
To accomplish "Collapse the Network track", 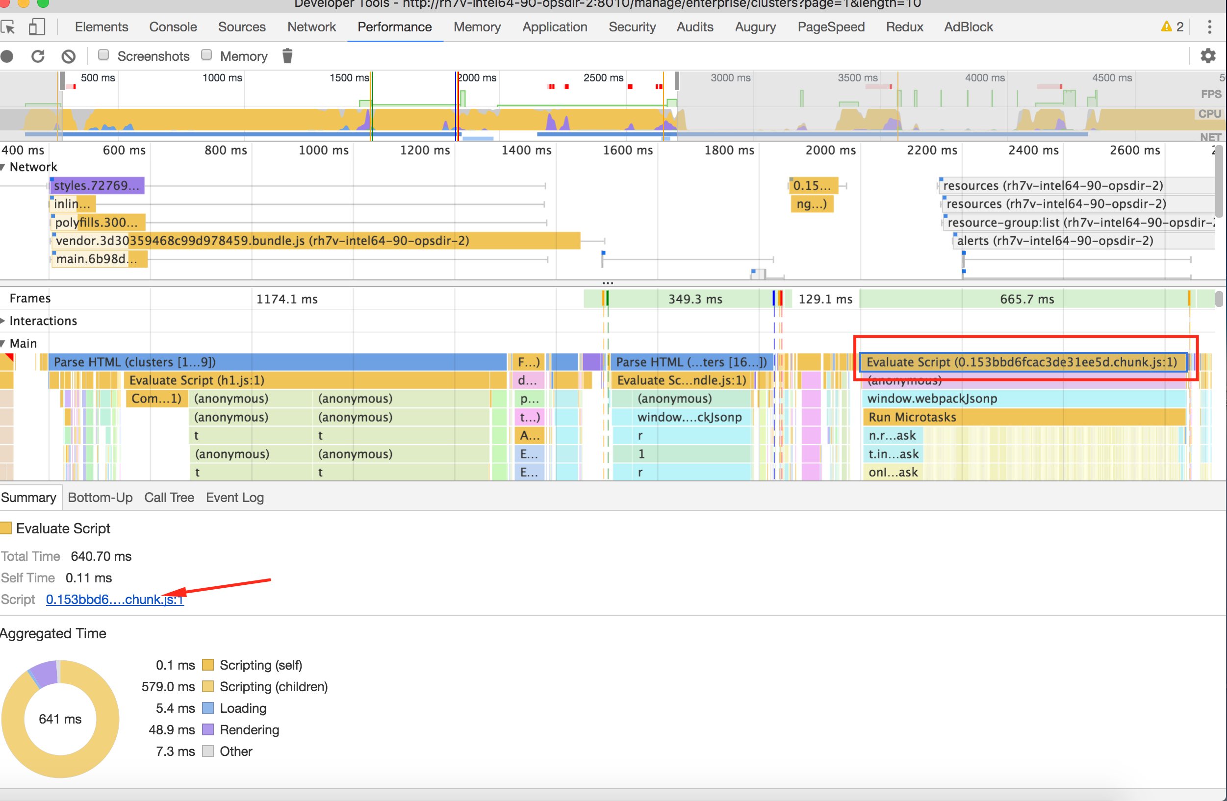I will (3, 167).
